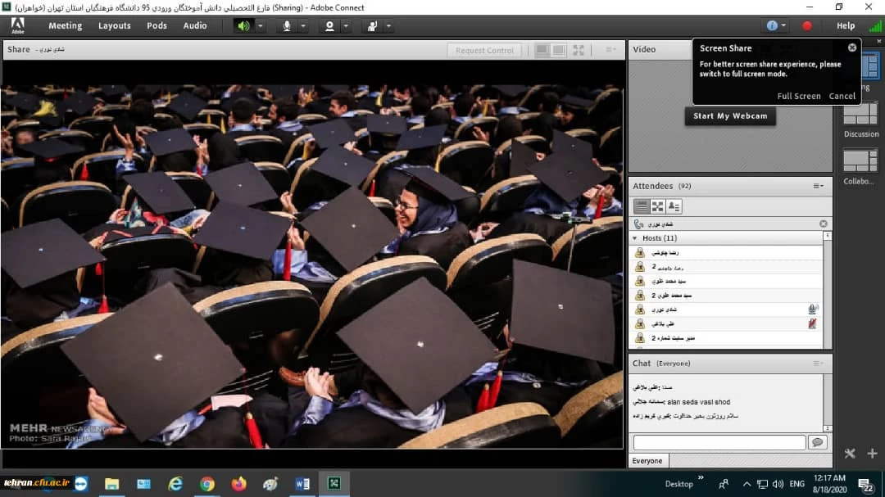The width and height of the screenshot is (885, 497).
Task: Open the Pods menu
Action: click(157, 25)
